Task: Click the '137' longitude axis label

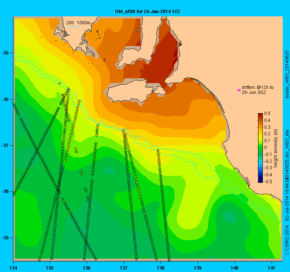Action: point(124,268)
